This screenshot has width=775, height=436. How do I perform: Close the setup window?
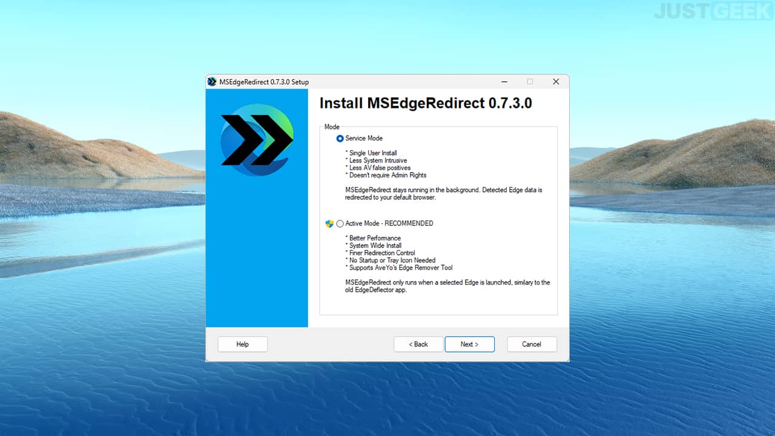click(556, 82)
